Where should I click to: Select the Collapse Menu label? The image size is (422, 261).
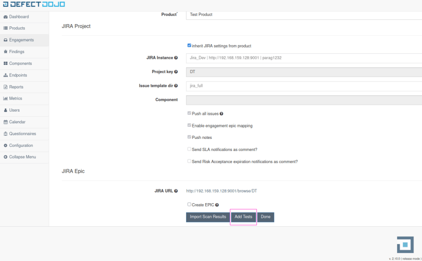23,157
